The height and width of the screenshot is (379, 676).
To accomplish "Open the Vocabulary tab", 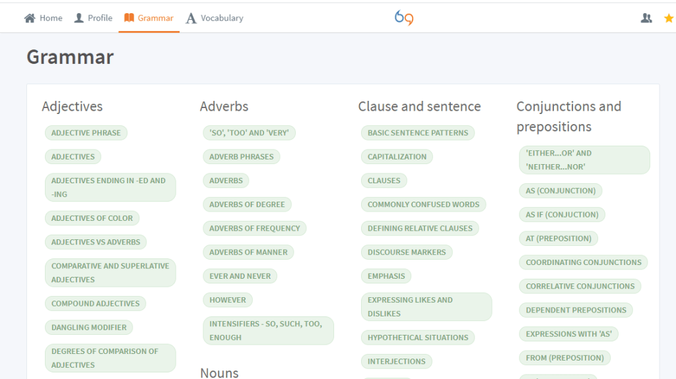I will point(222,18).
